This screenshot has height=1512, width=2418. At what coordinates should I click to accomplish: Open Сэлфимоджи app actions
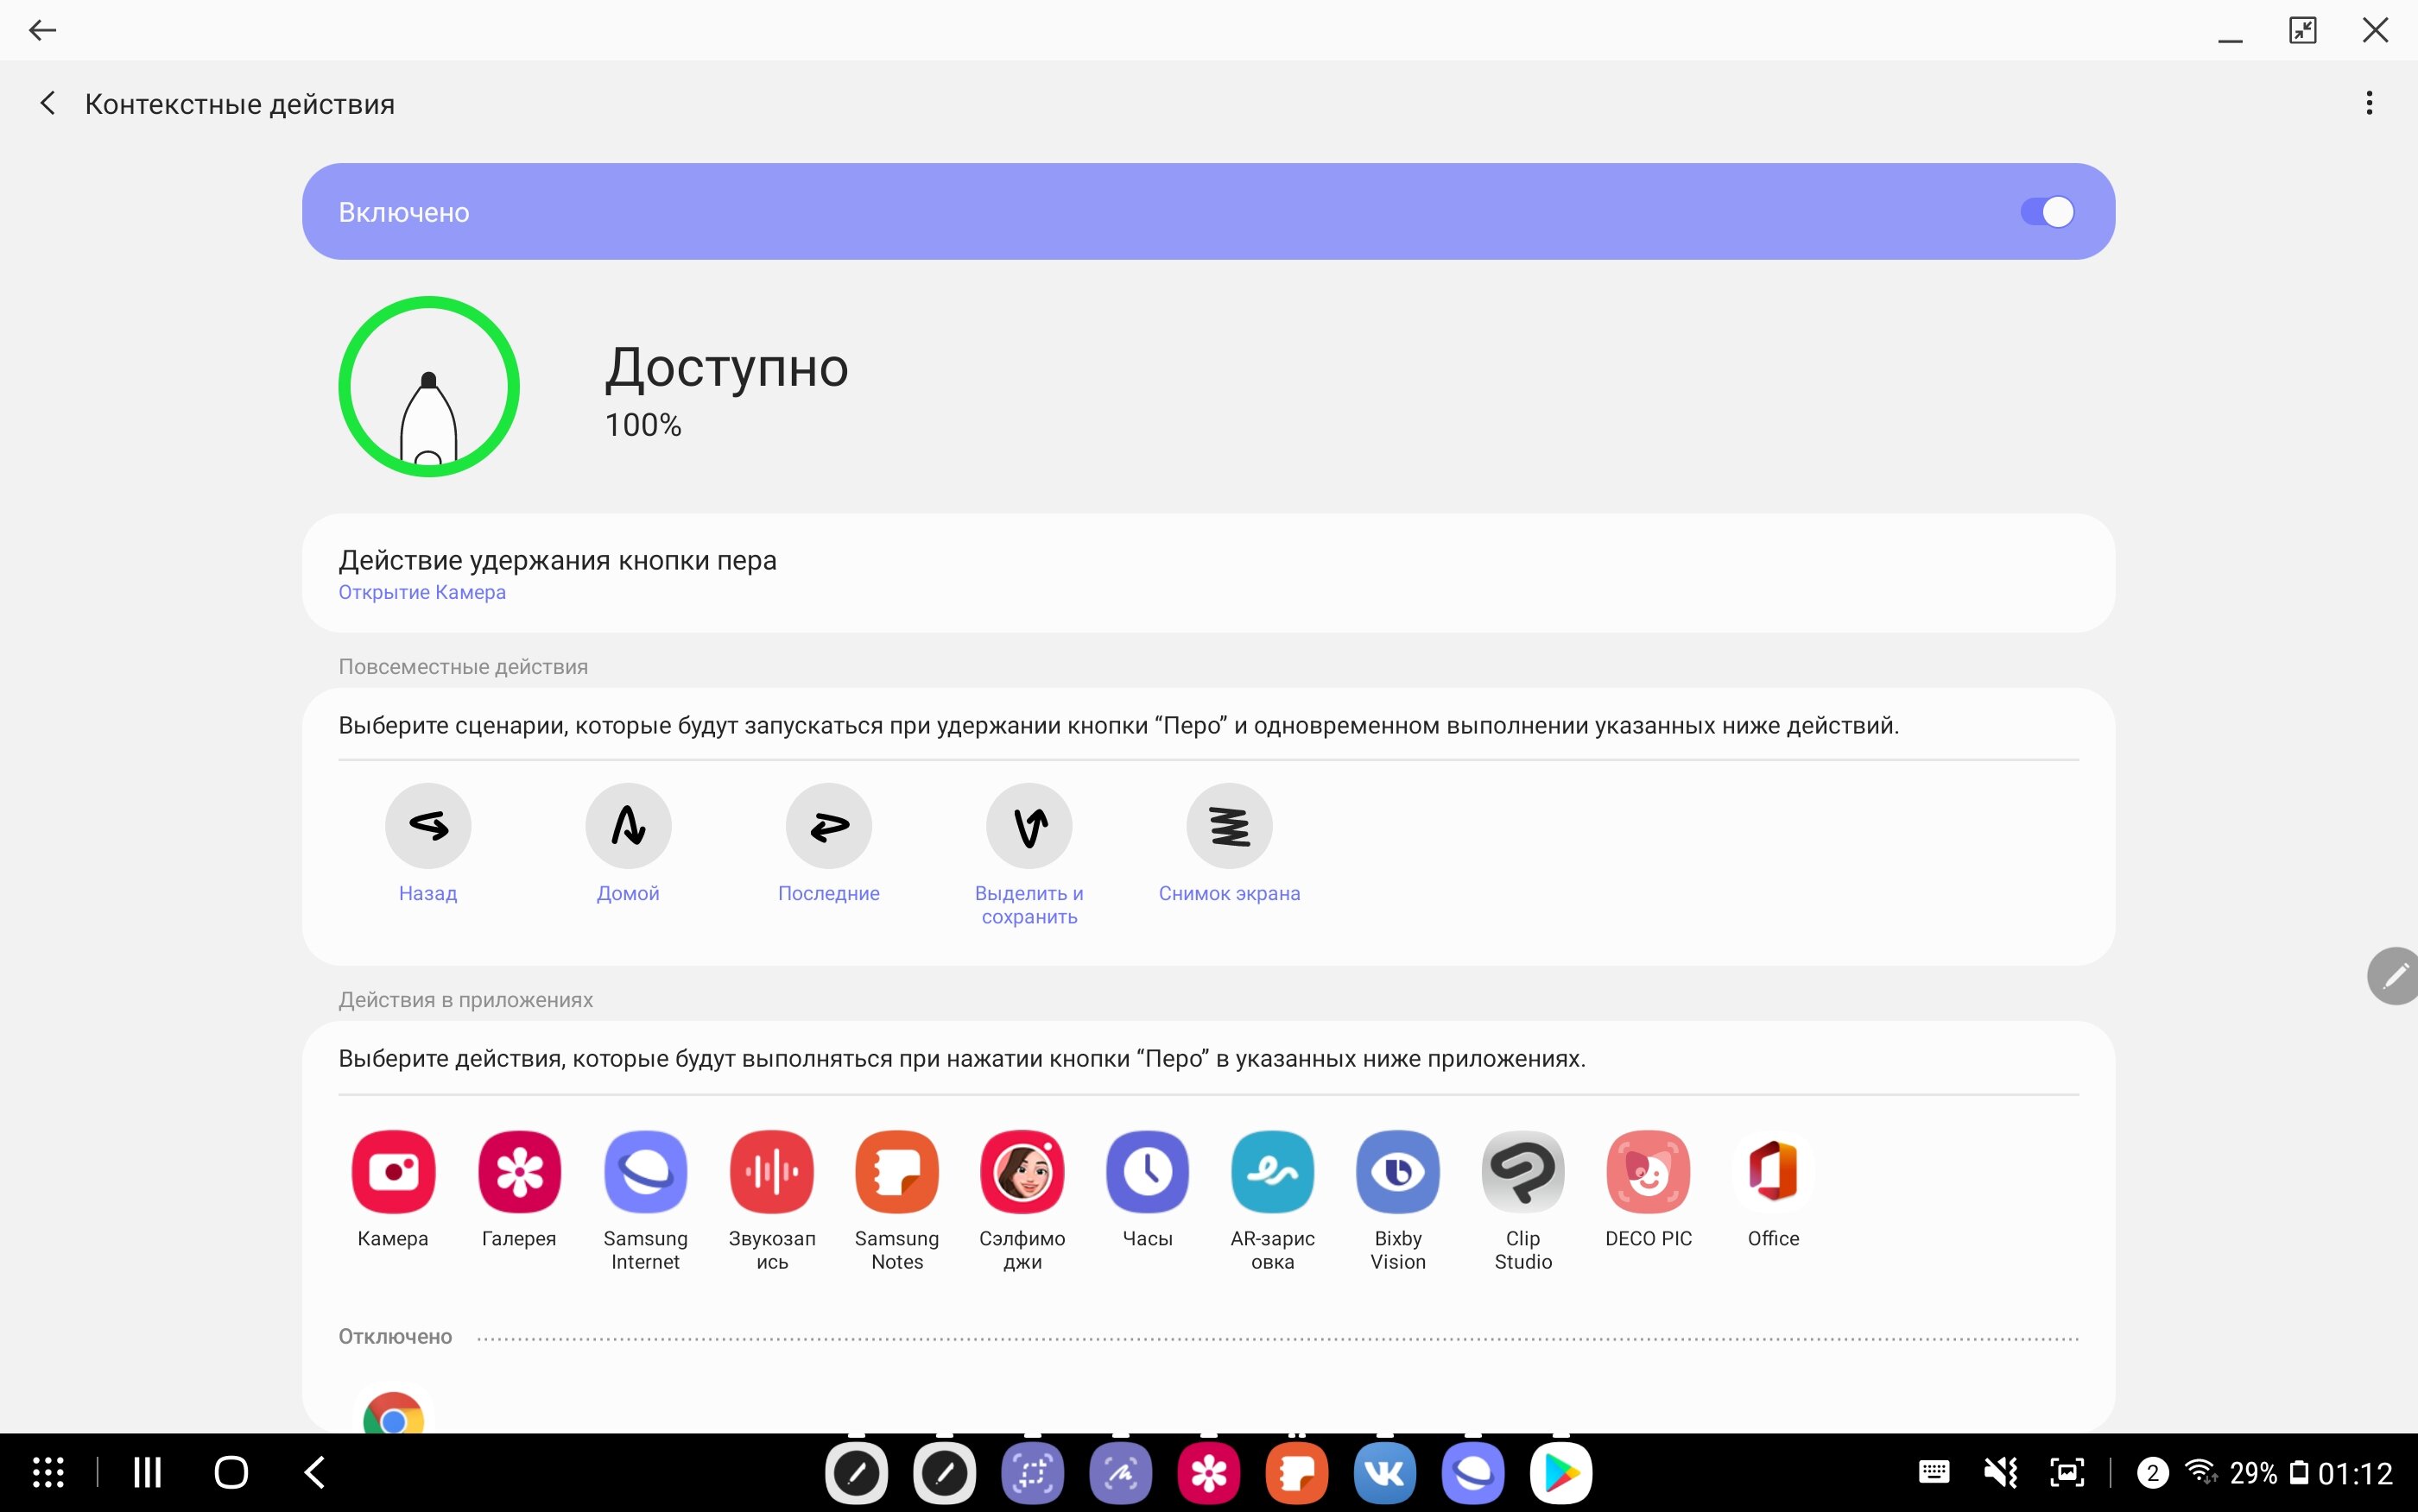coord(1022,1201)
